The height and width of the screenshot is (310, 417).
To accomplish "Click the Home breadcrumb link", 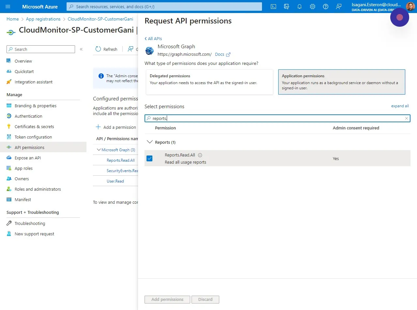I will [x=13, y=19].
